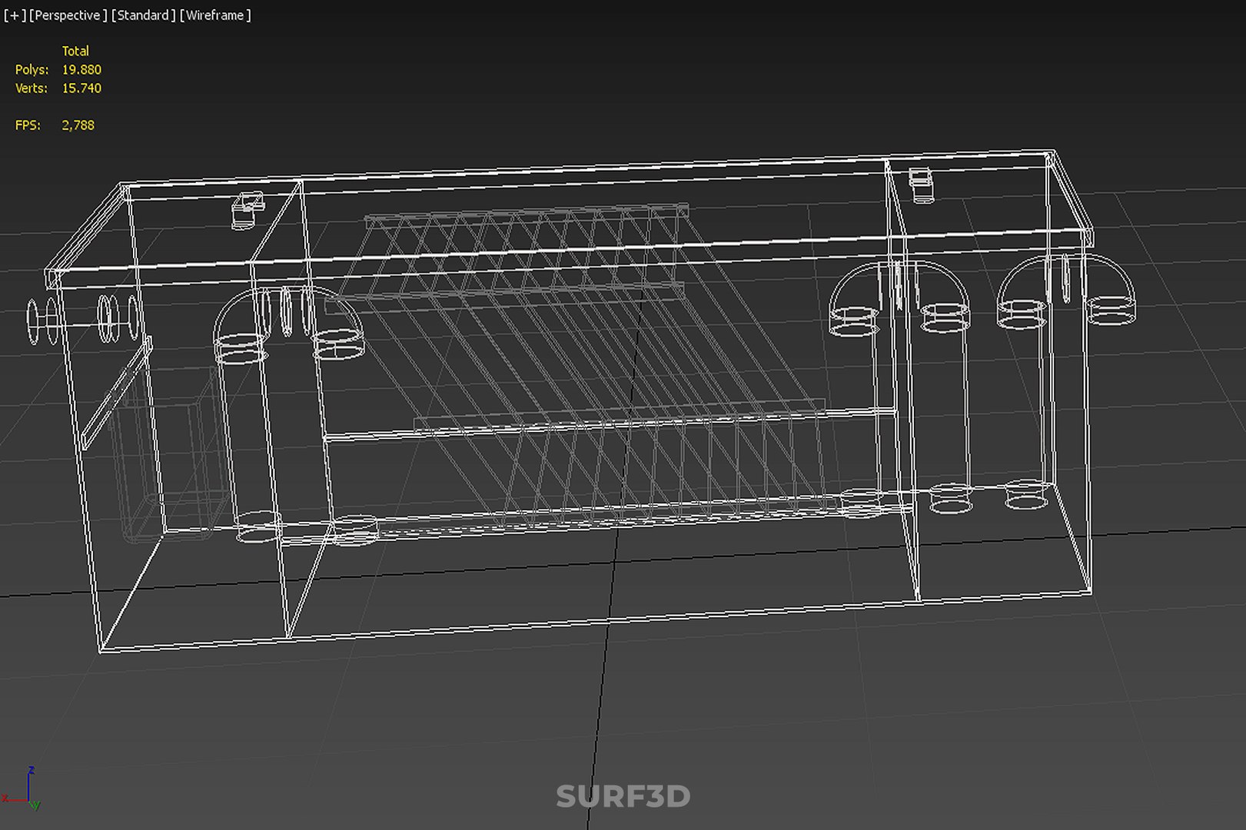Click the FPS value 2,788
The height and width of the screenshot is (830, 1246).
coord(78,125)
